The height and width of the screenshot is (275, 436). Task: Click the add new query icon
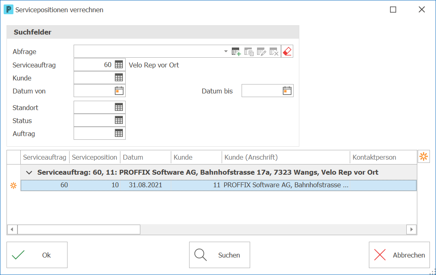pos(236,52)
